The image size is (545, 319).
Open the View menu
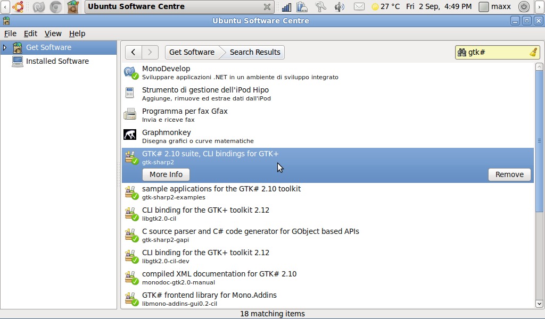53,33
